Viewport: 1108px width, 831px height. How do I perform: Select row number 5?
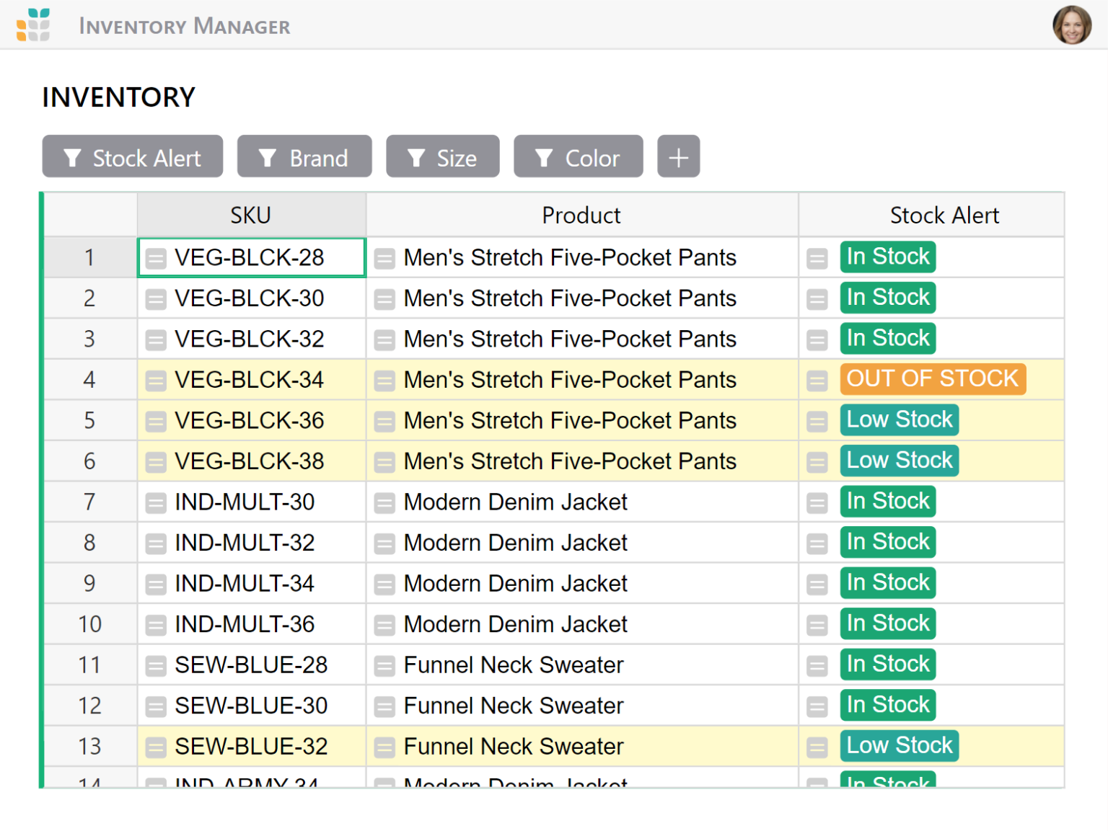(x=89, y=420)
